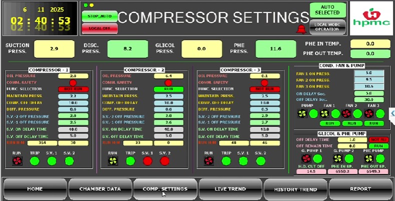Click Compressor 2 RUN fan icon
Viewport: 395px width, 201px height.
(x=113, y=160)
